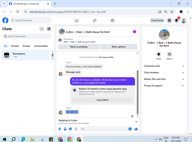Image resolution: width=192 pixels, height=142 pixels.
Task: Expand Customize chat section
Action: pos(164,66)
